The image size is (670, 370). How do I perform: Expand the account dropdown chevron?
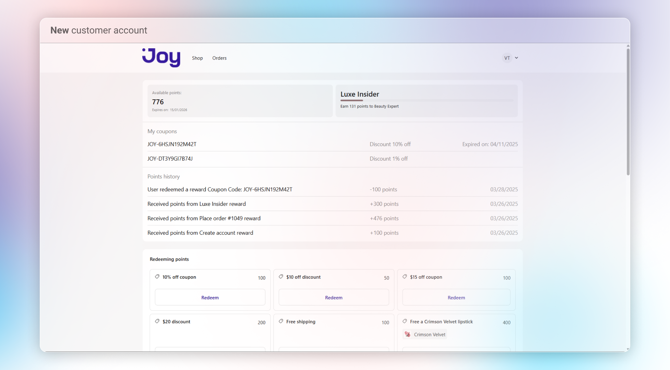coord(516,58)
